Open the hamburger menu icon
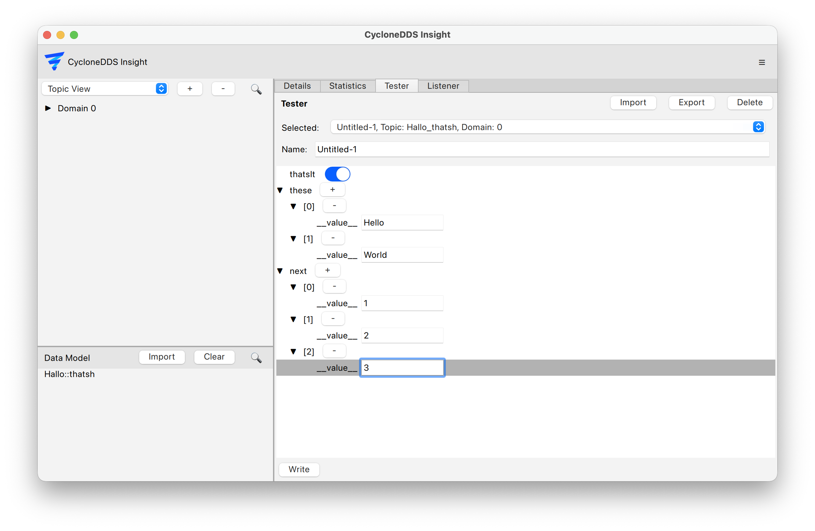This screenshot has height=531, width=815. (762, 62)
